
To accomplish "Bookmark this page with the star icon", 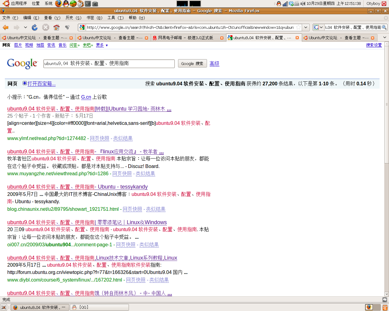I will coord(298,27).
